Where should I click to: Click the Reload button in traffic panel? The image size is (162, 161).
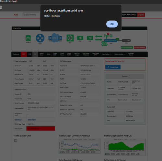pyautogui.click(x=125, y=76)
